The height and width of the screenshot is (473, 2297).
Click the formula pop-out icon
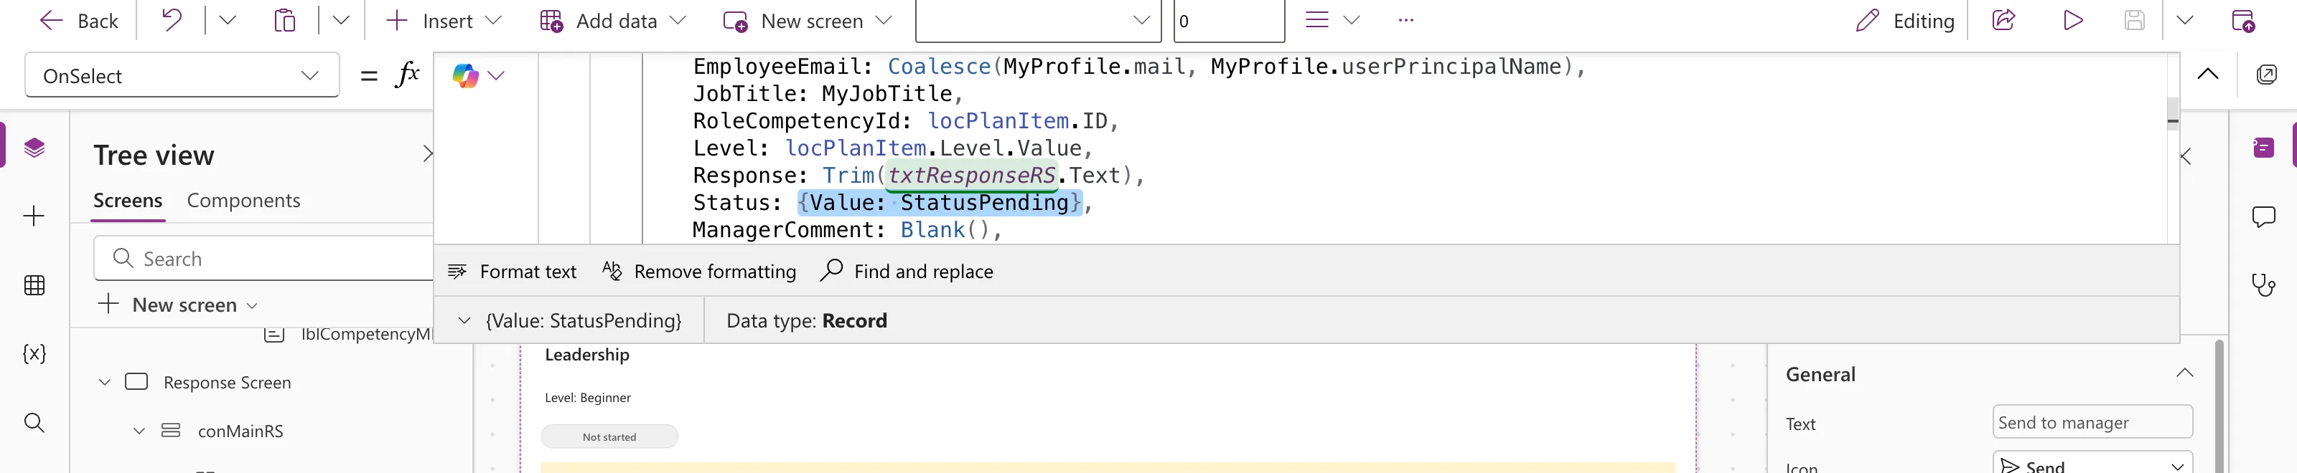(2267, 74)
